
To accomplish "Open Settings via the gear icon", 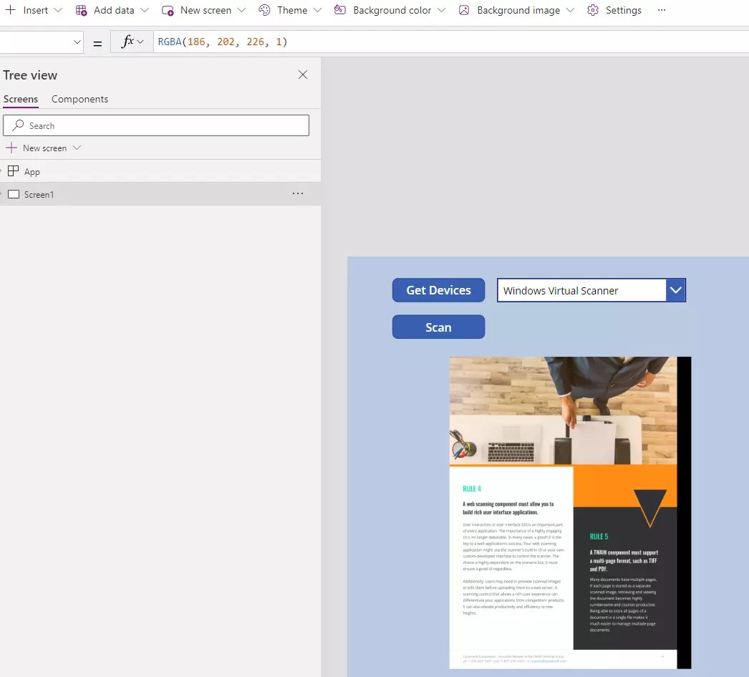I will coord(592,10).
